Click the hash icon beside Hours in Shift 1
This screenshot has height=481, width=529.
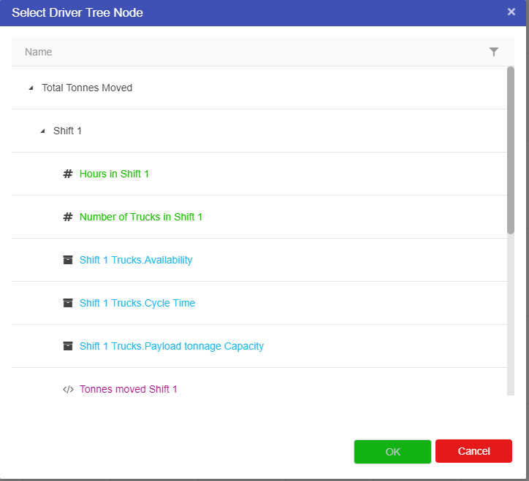point(68,174)
